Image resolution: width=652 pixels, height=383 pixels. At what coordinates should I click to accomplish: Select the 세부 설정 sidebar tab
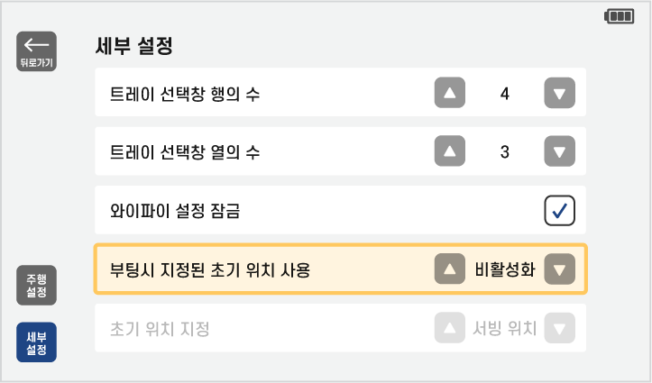point(36,342)
